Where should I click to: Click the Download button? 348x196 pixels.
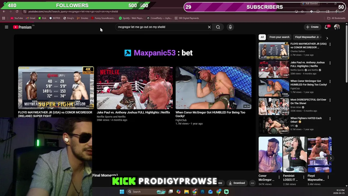237,183
